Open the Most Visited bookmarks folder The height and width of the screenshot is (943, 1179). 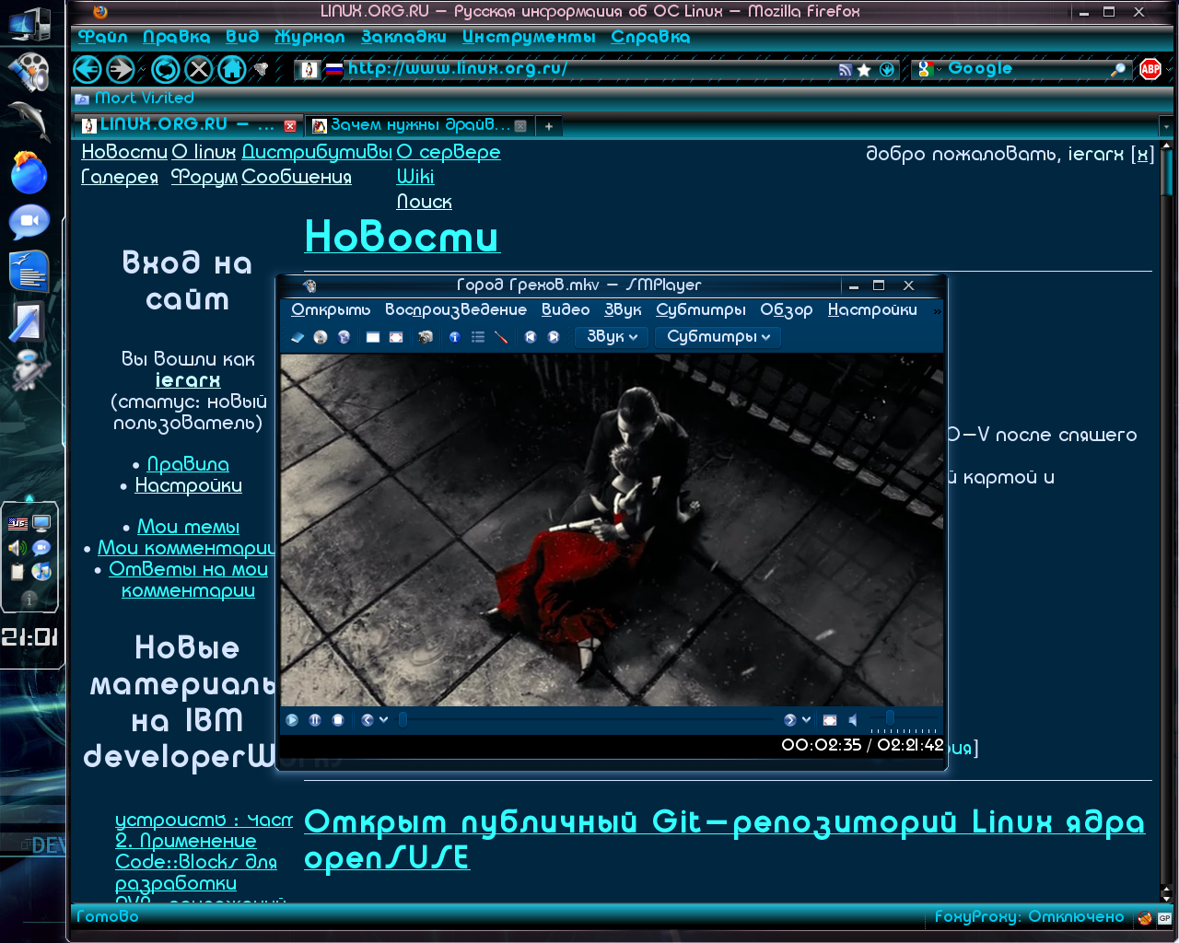(x=134, y=98)
